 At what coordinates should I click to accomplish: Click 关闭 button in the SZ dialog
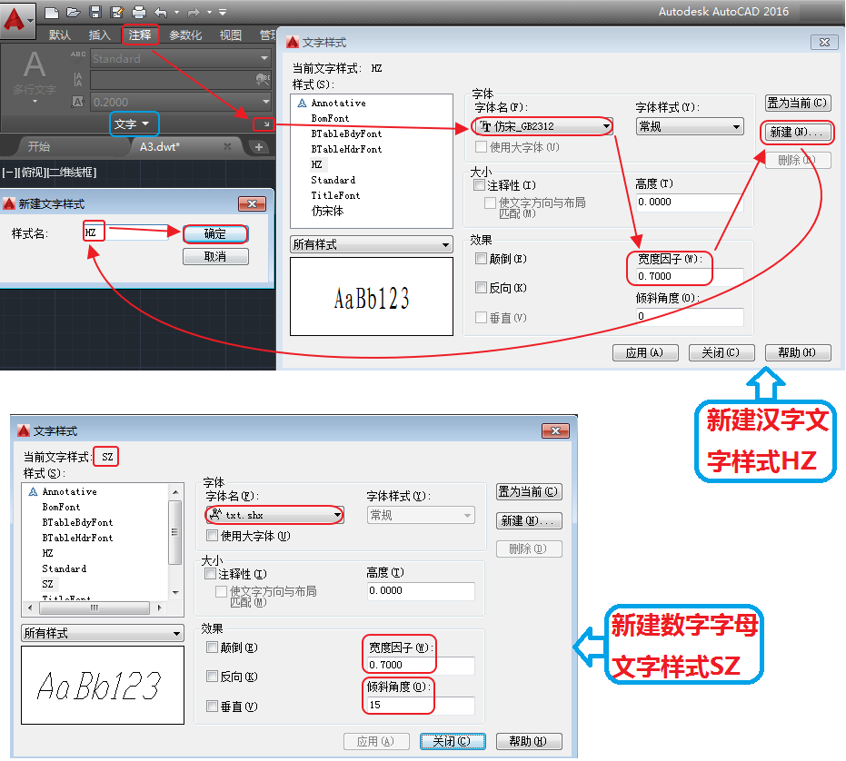point(453,742)
